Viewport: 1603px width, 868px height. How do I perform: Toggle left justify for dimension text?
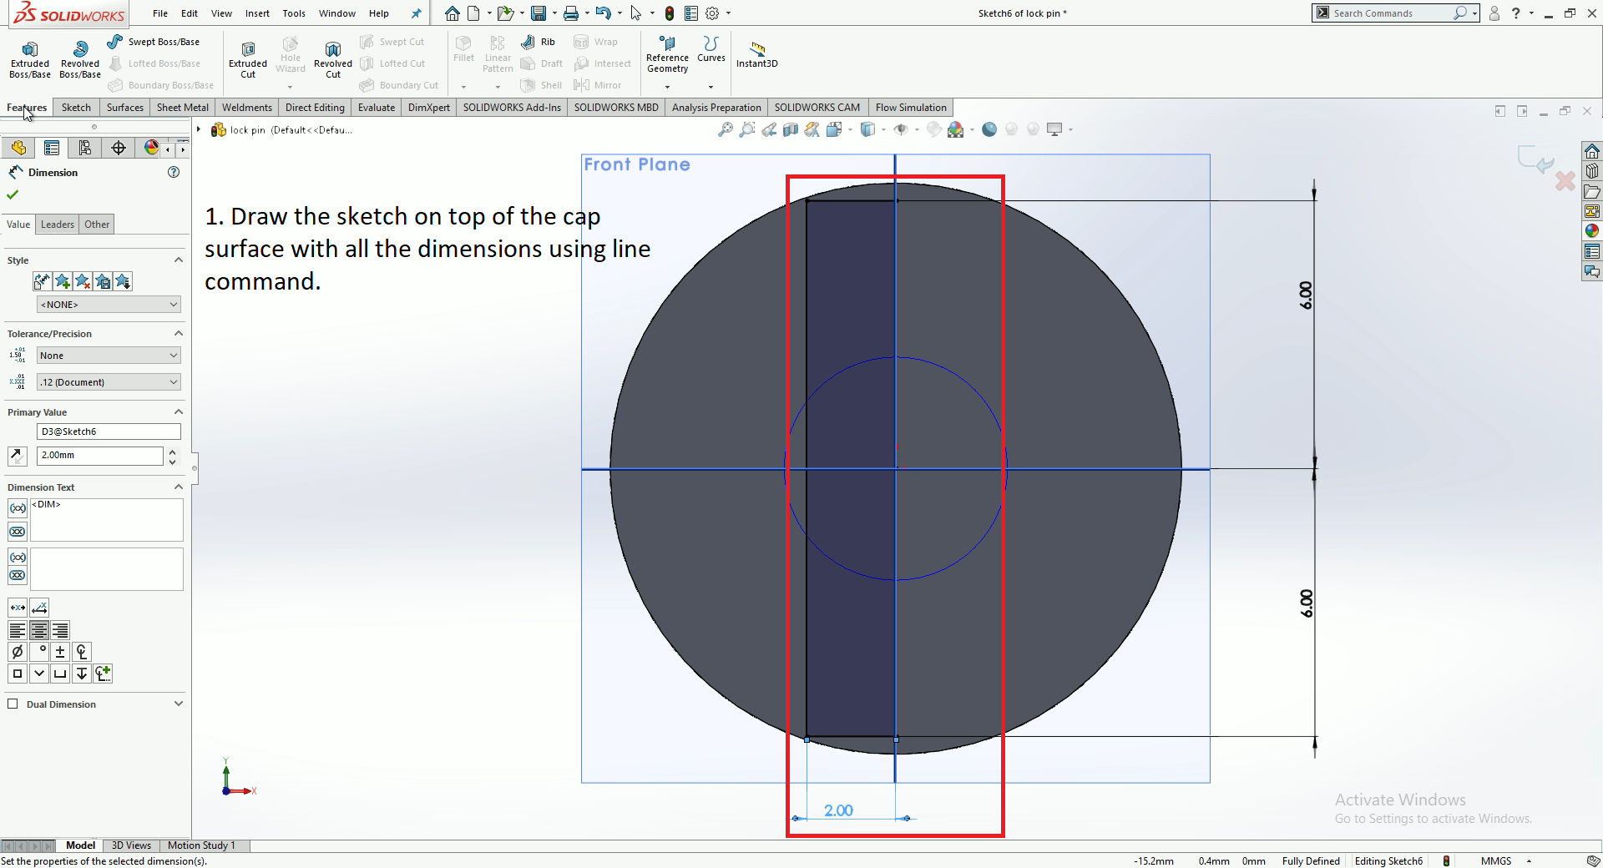coord(18,631)
